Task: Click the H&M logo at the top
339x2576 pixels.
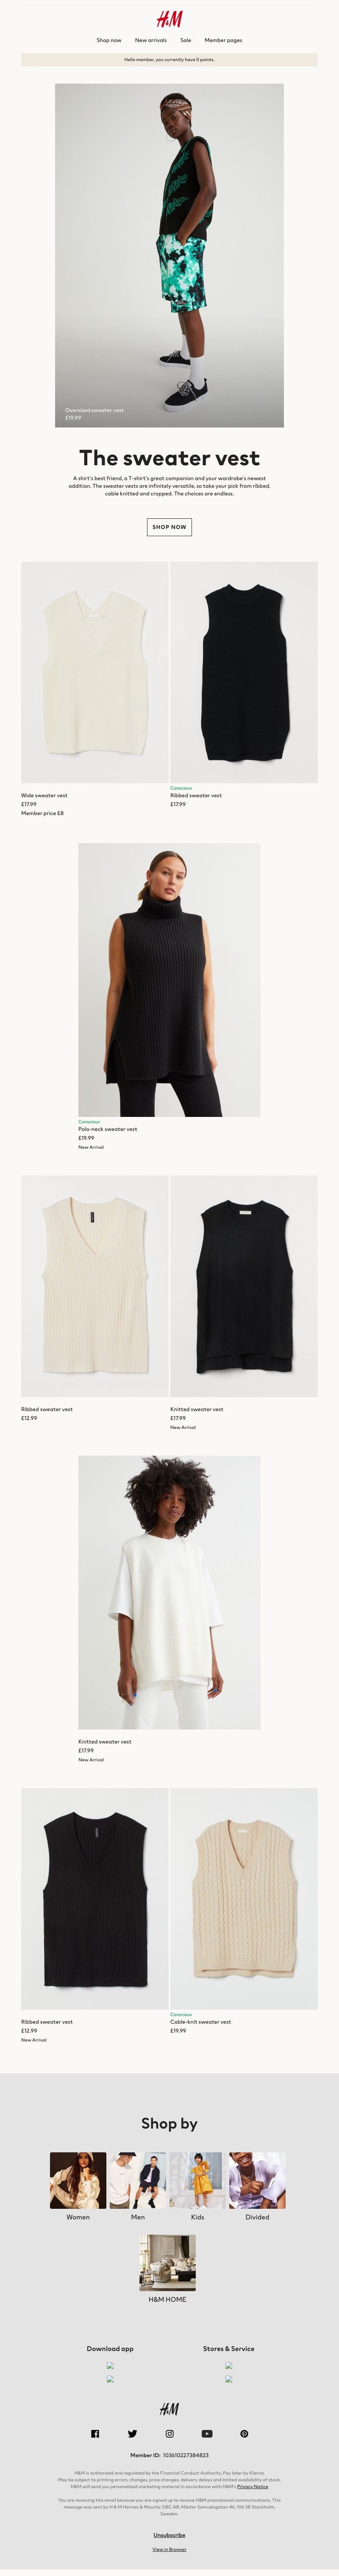Action: pyautogui.click(x=169, y=19)
